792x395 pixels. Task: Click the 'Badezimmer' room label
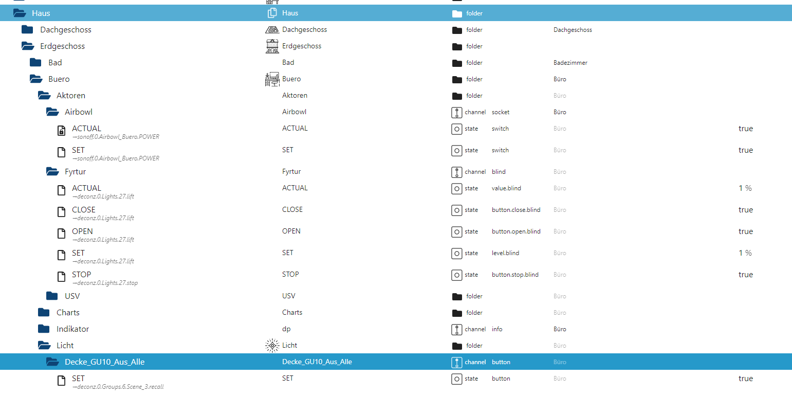click(x=570, y=63)
